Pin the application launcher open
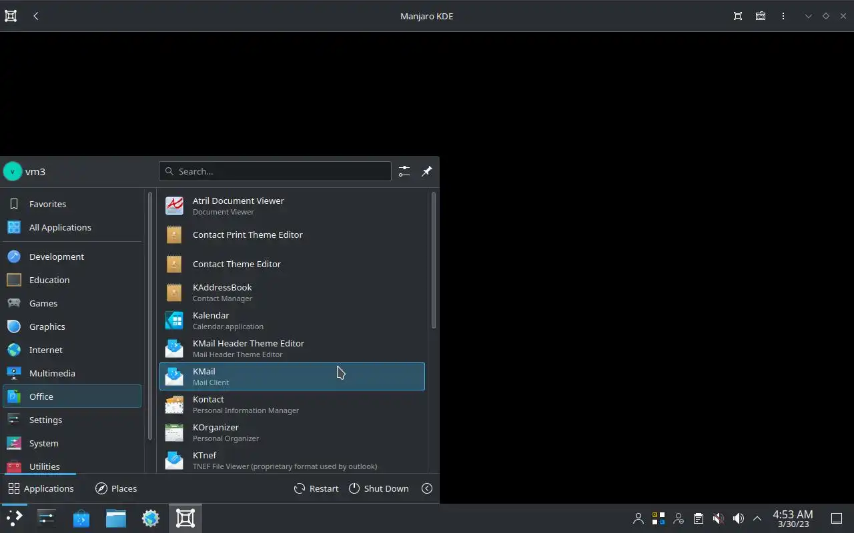 427,171
